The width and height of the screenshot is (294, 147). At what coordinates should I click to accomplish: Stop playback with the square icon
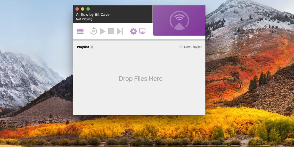click(111, 31)
